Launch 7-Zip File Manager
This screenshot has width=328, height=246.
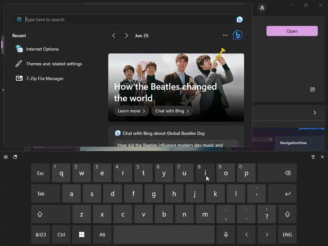[x=40, y=78]
